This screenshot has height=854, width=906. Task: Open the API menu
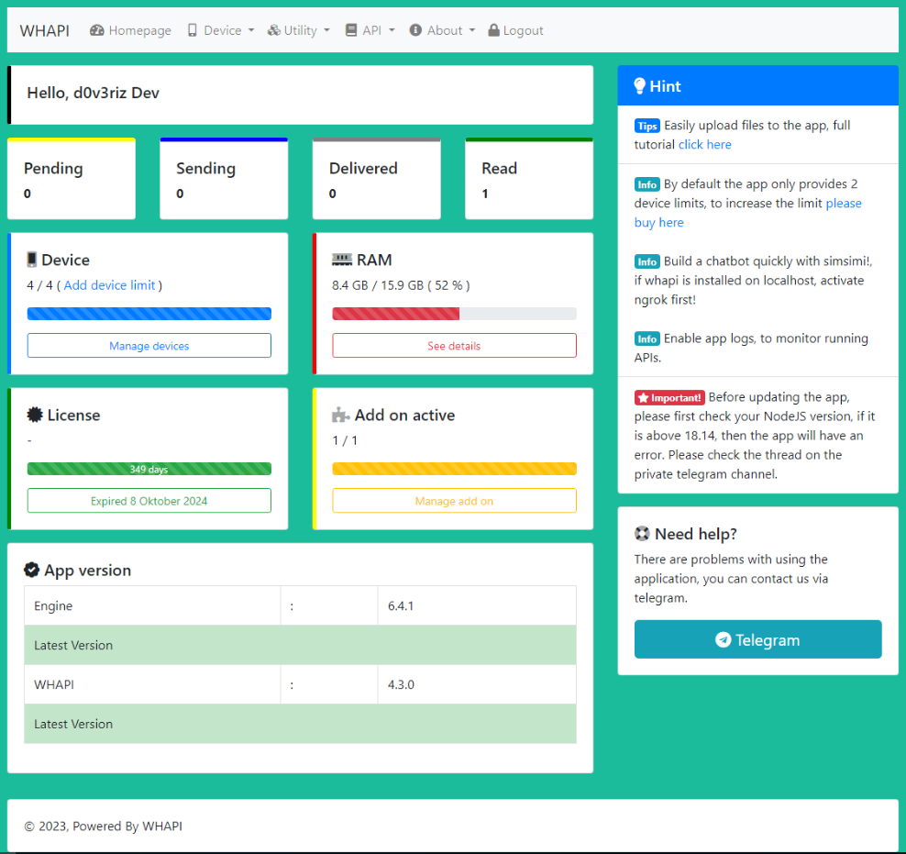coord(370,30)
